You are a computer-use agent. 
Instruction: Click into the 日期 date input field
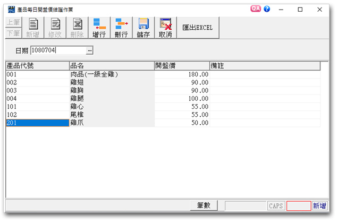pyautogui.click(x=57, y=50)
